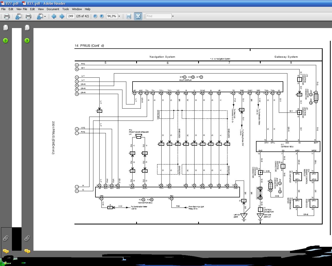Open the File menu at the far left

[4, 9]
